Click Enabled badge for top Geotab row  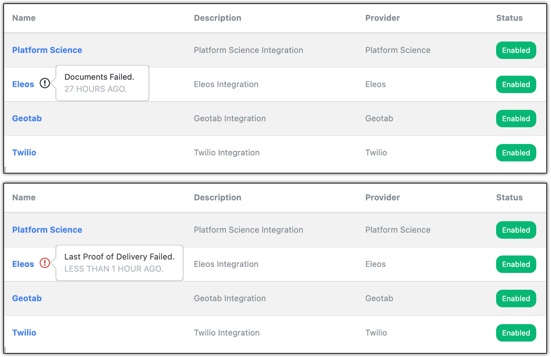516,119
